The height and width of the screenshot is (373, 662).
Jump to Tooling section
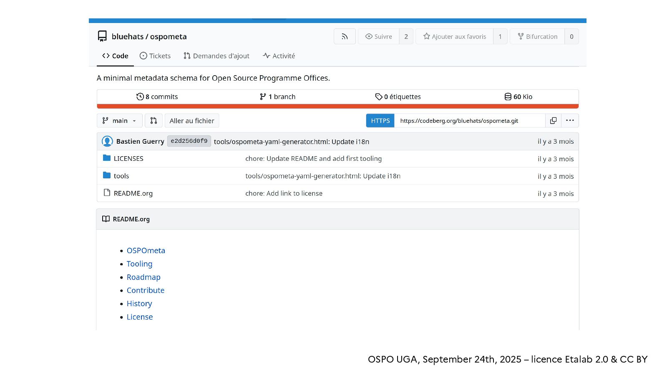(140, 264)
